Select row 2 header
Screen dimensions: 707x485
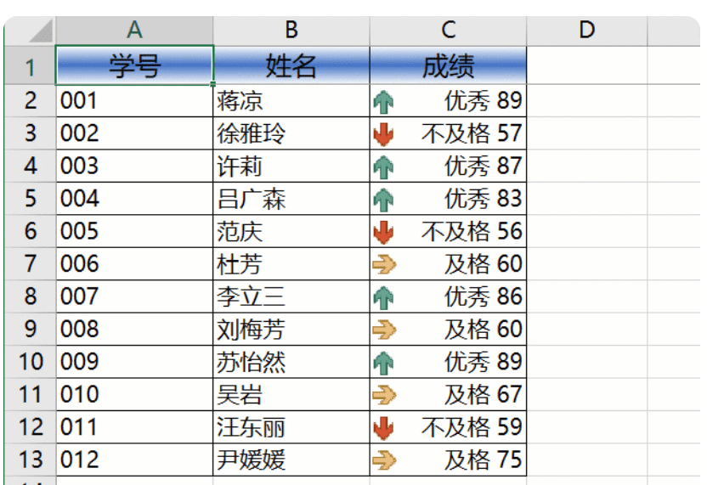(x=30, y=100)
